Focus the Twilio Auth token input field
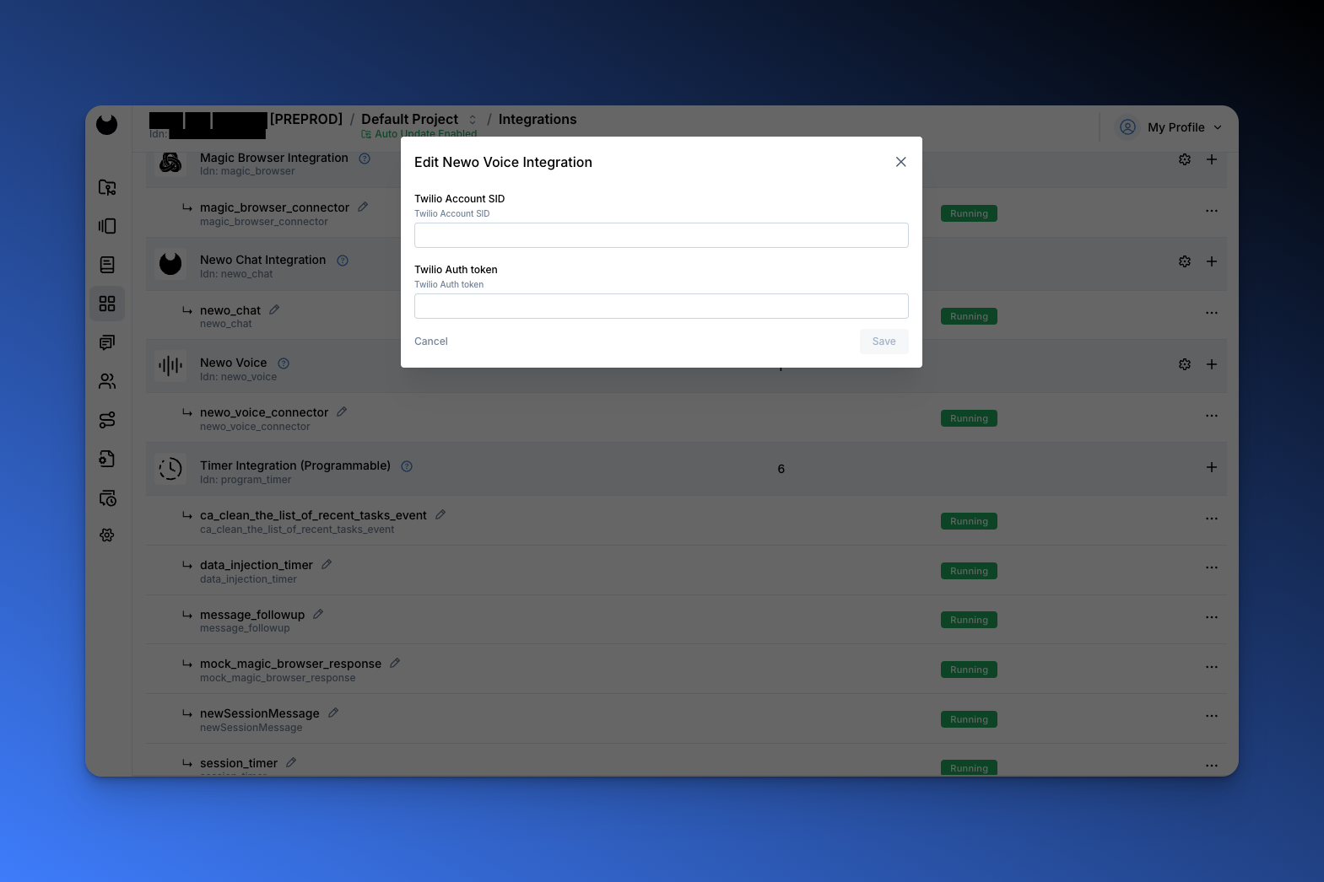This screenshot has height=882, width=1324. click(x=661, y=306)
